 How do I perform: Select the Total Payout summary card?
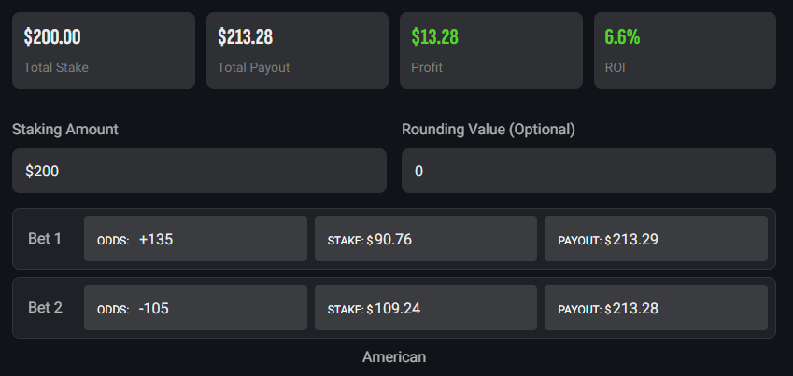pos(297,50)
